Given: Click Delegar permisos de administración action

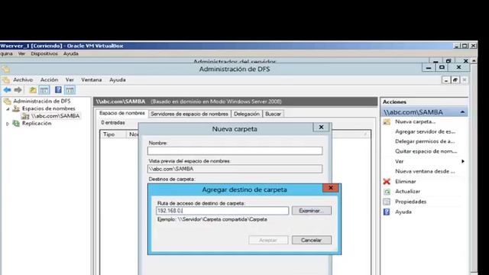Looking at the screenshot, I should pos(425,141).
